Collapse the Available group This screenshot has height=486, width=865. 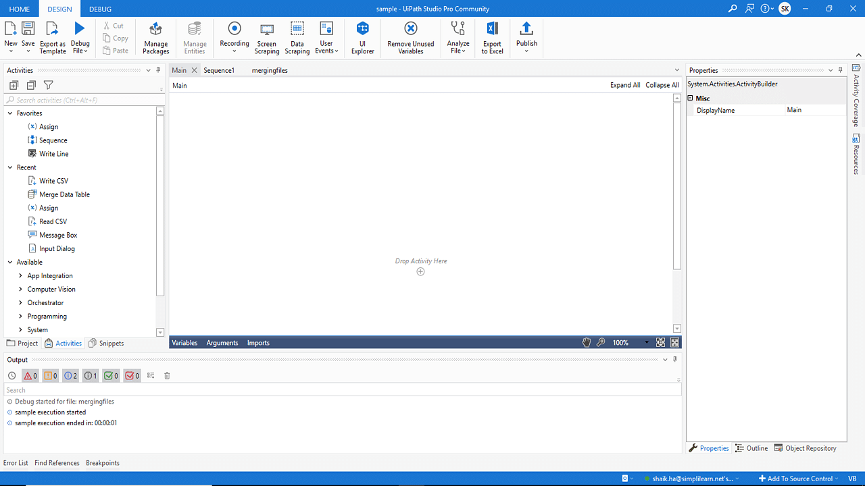[10, 262]
